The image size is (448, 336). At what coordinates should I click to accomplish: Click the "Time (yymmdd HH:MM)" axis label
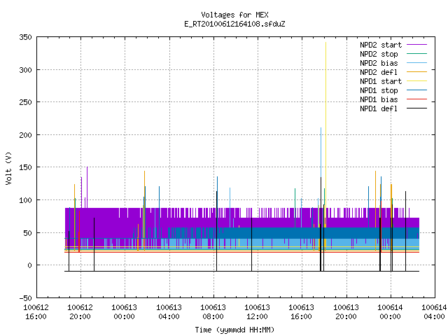tap(234, 330)
